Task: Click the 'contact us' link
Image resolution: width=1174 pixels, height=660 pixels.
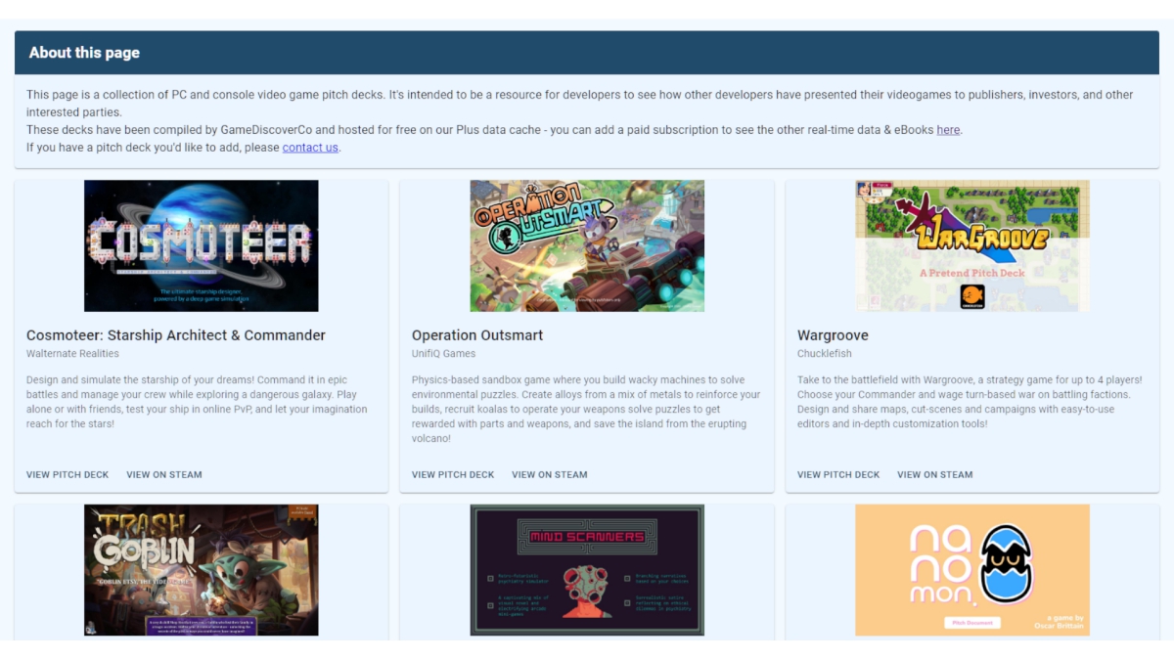Action: coord(310,148)
